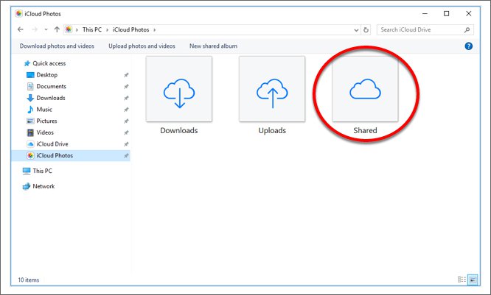Open the Uploads cloud folder
This screenshot has width=491, height=295.
pyautogui.click(x=272, y=96)
